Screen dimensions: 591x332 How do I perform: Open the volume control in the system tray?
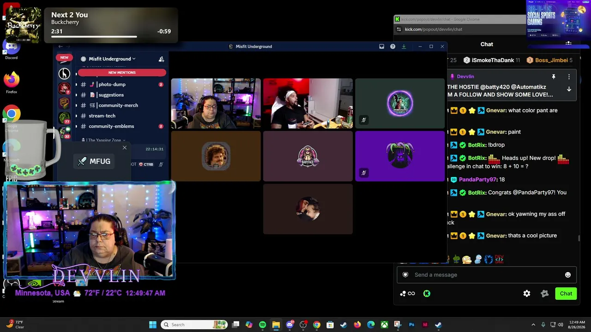click(x=561, y=325)
